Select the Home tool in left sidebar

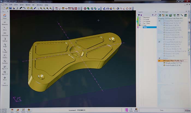pyautogui.click(x=5, y=16)
